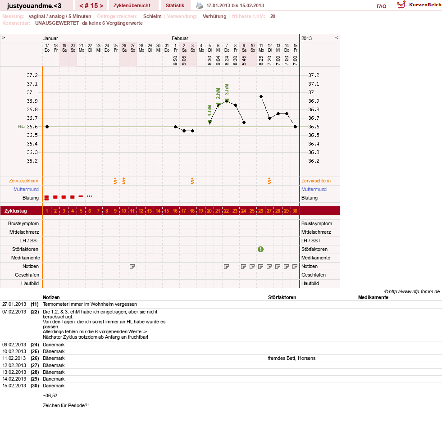Click the Zervixschleim label on the right
Image resolution: width=442 pixels, height=445 pixels.
[316, 181]
